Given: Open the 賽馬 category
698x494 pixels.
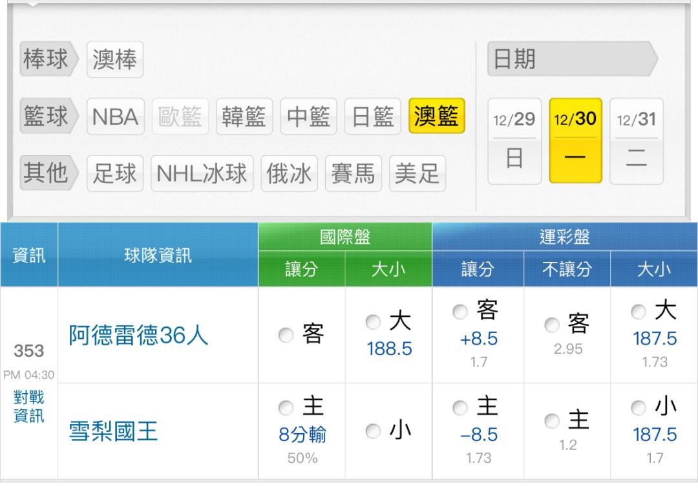Looking at the screenshot, I should (x=353, y=173).
